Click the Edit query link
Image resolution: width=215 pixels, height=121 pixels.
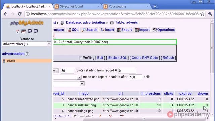tap(100, 58)
